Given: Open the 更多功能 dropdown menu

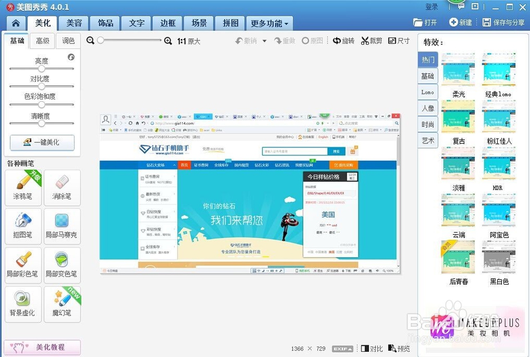Looking at the screenshot, I should point(269,23).
